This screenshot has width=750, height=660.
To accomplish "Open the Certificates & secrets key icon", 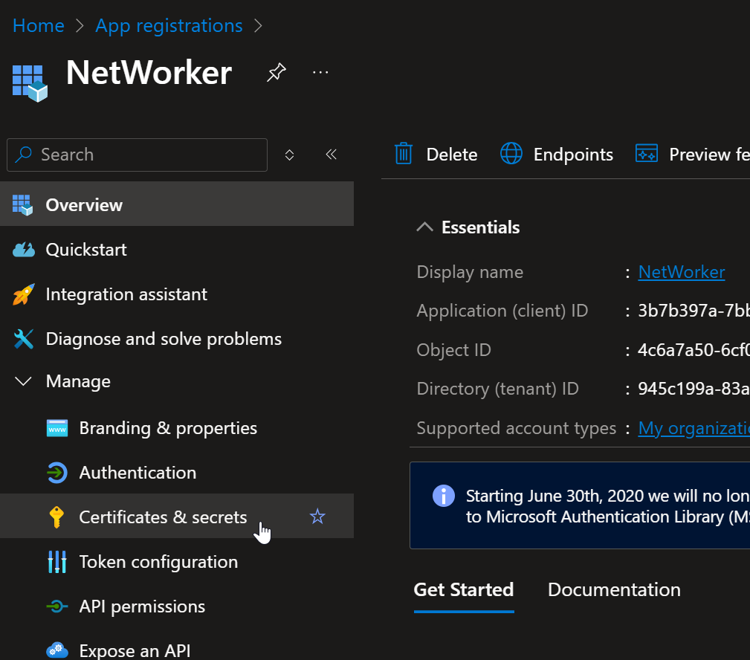I will pyautogui.click(x=58, y=517).
